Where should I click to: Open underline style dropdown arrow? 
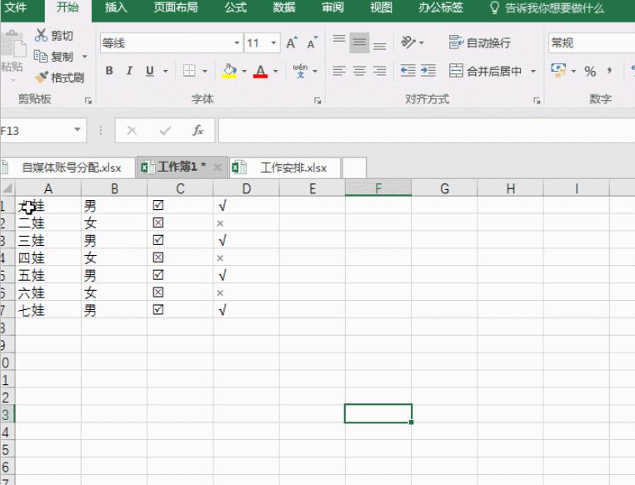click(x=166, y=72)
